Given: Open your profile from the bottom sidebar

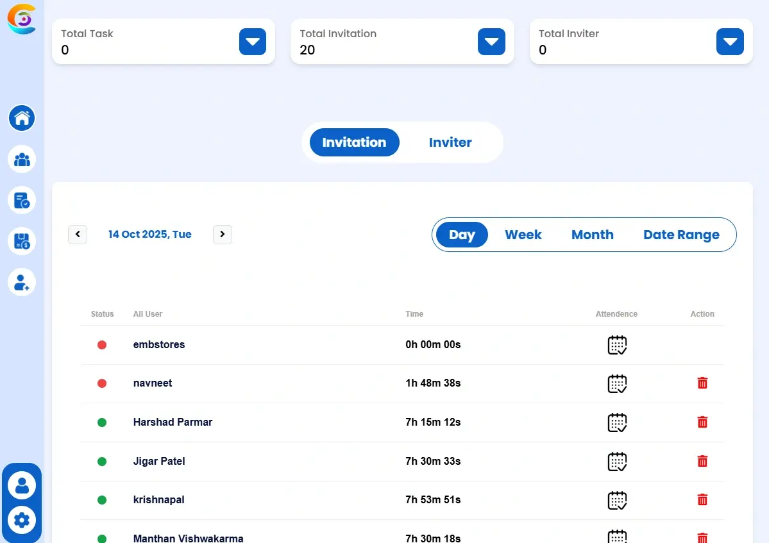Looking at the screenshot, I should [22, 485].
